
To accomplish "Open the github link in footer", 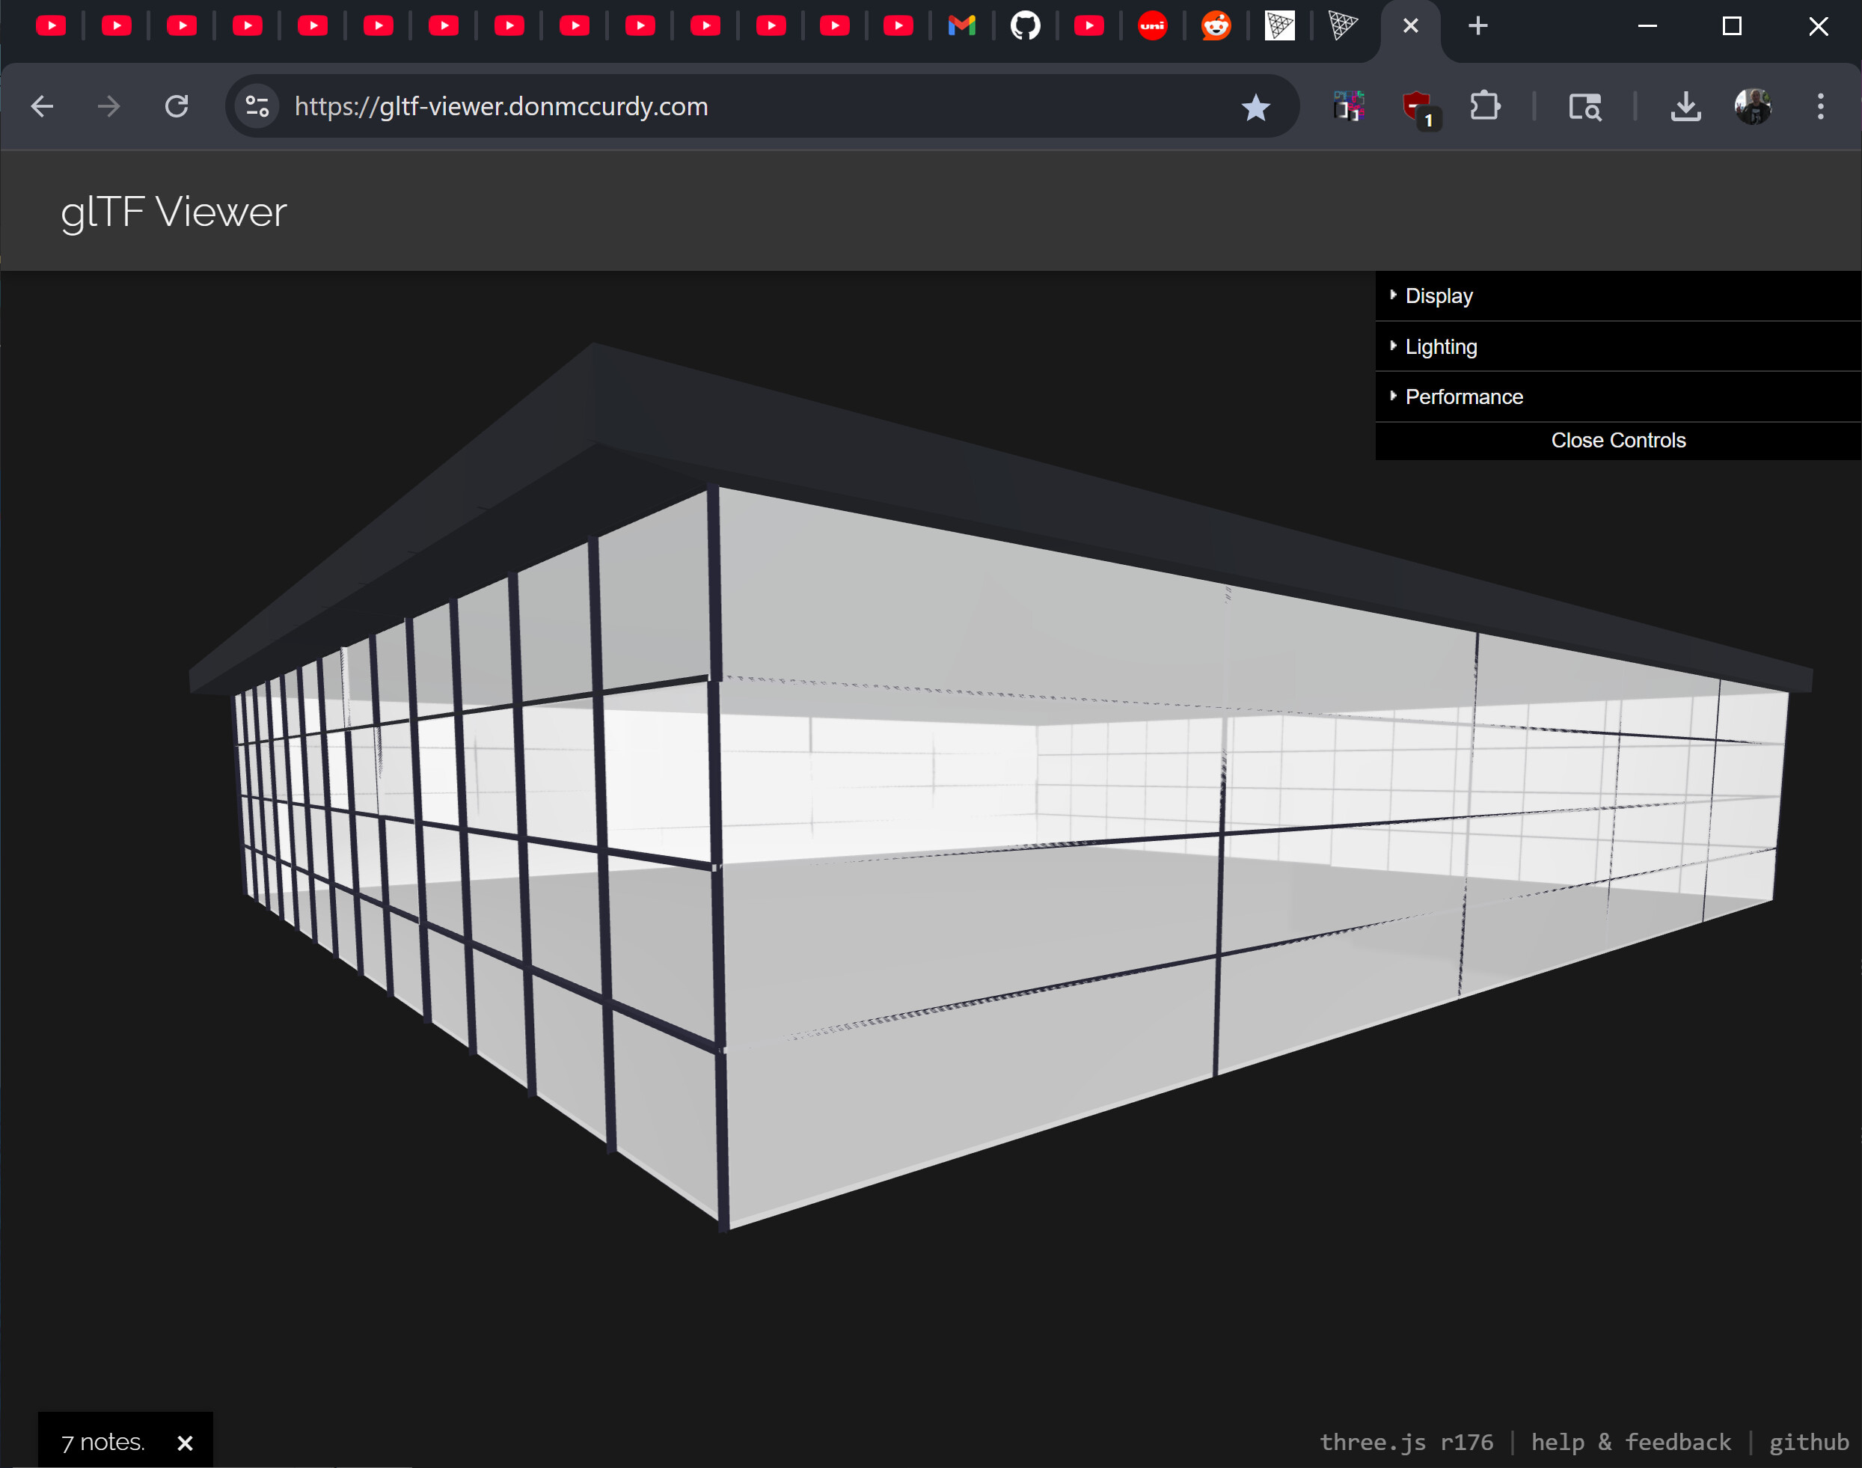I will click(1809, 1443).
